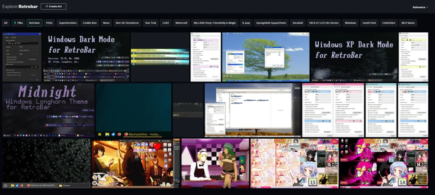
Task: Filter by the PSDs tag
Action: click(x=49, y=23)
